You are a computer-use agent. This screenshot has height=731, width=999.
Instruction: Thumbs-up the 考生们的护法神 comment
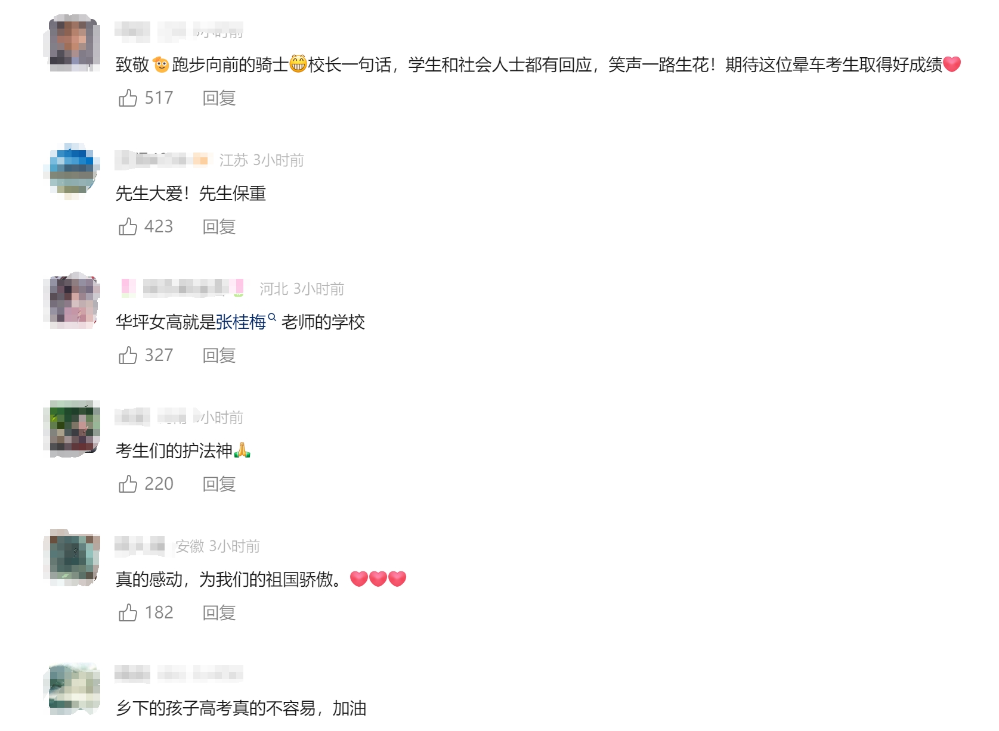pyautogui.click(x=128, y=484)
